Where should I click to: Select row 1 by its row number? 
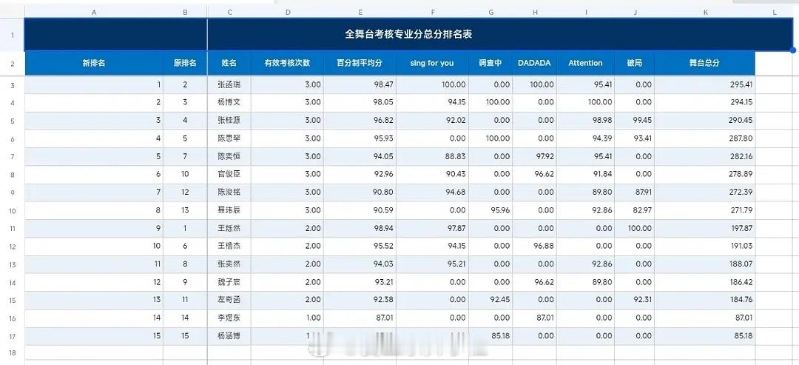click(x=12, y=35)
